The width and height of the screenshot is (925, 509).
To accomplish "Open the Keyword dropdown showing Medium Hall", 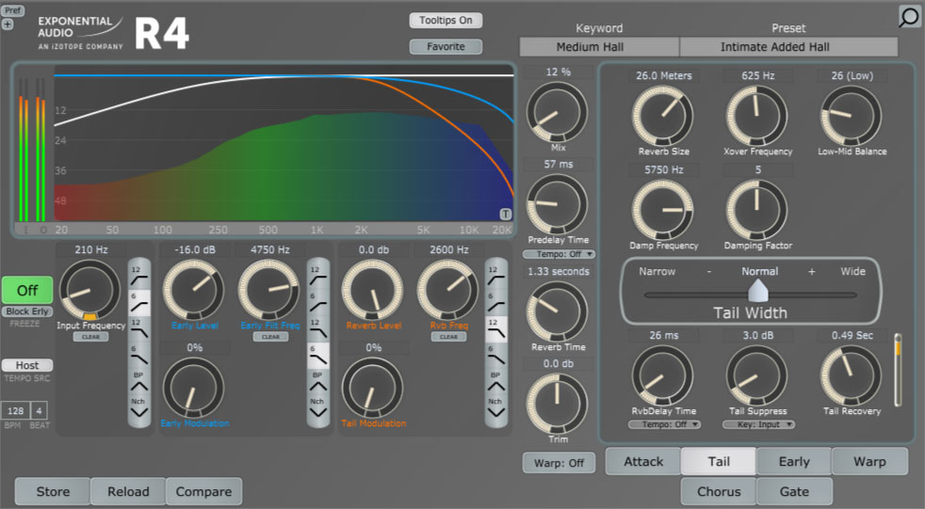I will 599,46.
